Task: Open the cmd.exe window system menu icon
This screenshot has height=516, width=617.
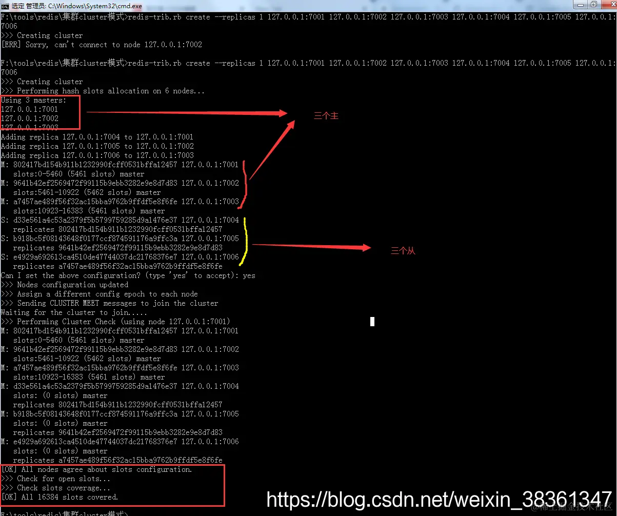Action: point(5,6)
